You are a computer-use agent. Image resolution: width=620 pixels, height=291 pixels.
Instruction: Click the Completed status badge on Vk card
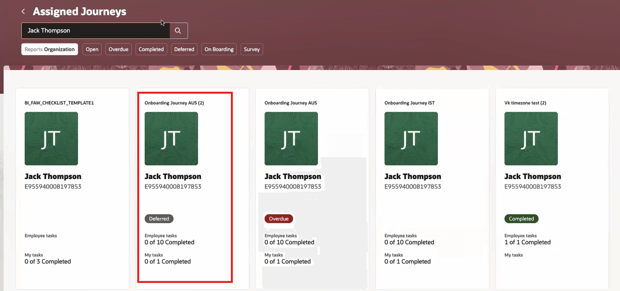(521, 219)
